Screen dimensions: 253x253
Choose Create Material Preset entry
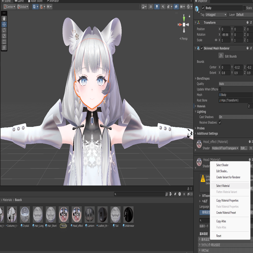point(226,213)
